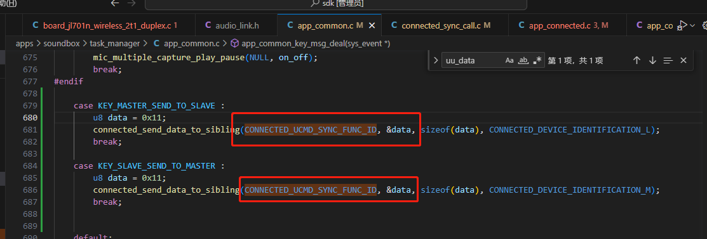Click line number 675 in gutter
This screenshot has height=239, width=707.
pyautogui.click(x=30, y=58)
